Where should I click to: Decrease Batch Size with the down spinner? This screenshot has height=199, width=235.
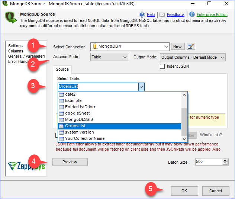(x=225, y=163)
